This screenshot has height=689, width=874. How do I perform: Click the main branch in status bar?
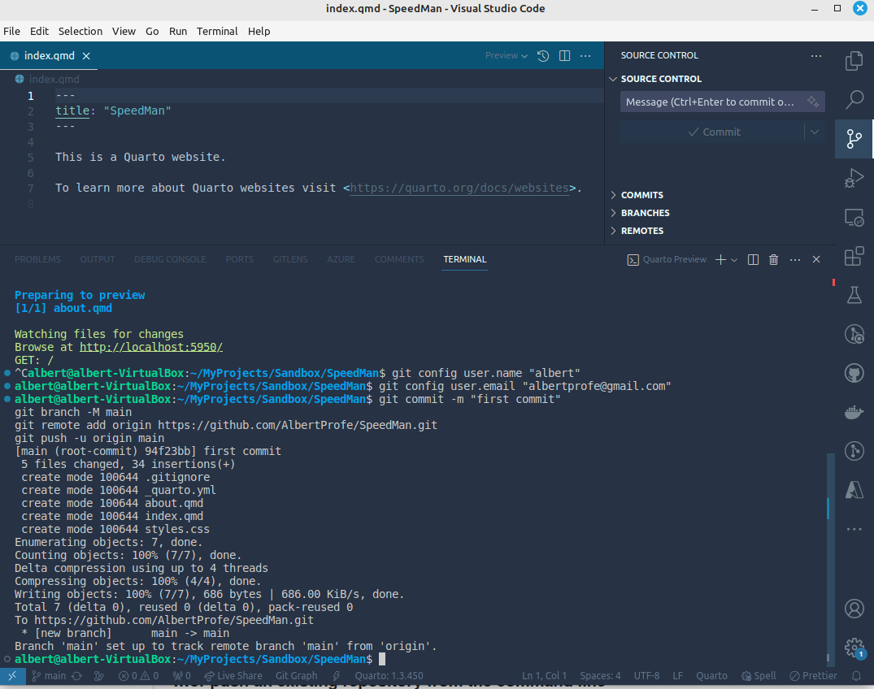(49, 676)
